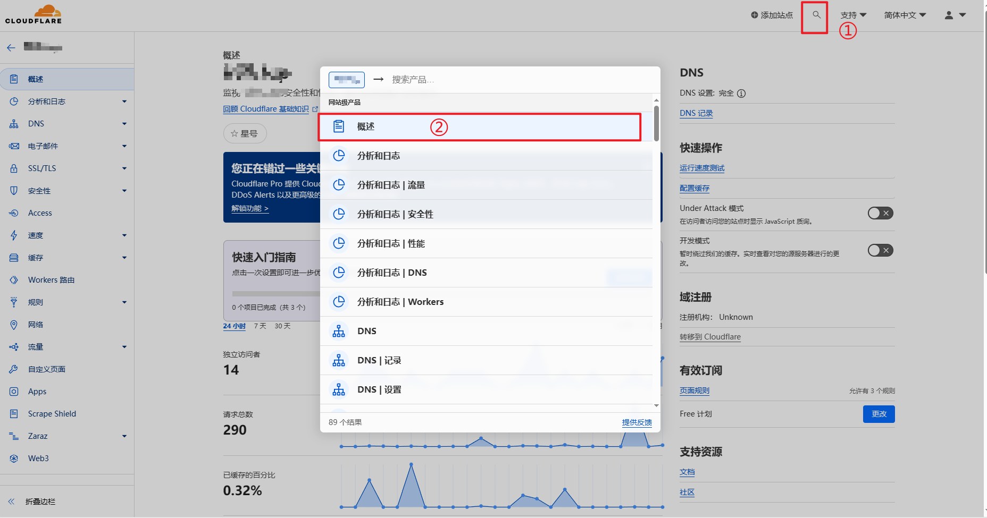Viewport: 987px width, 518px height.
Task: Toggle the Under Attack 模式 switch
Action: (x=880, y=214)
